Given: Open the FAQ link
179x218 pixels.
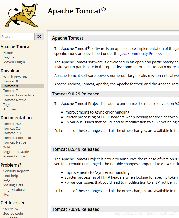Looking at the screenshot, I should click(6, 181).
